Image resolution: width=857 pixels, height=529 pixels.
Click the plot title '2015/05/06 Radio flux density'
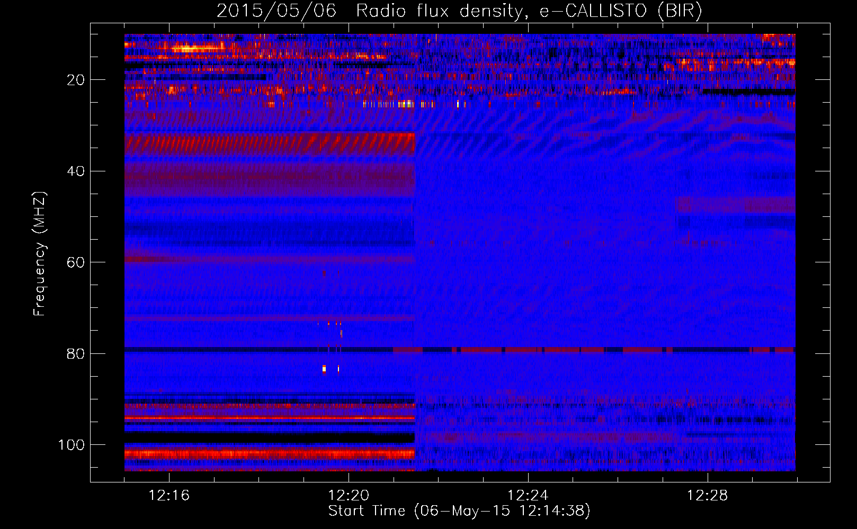pos(370,11)
